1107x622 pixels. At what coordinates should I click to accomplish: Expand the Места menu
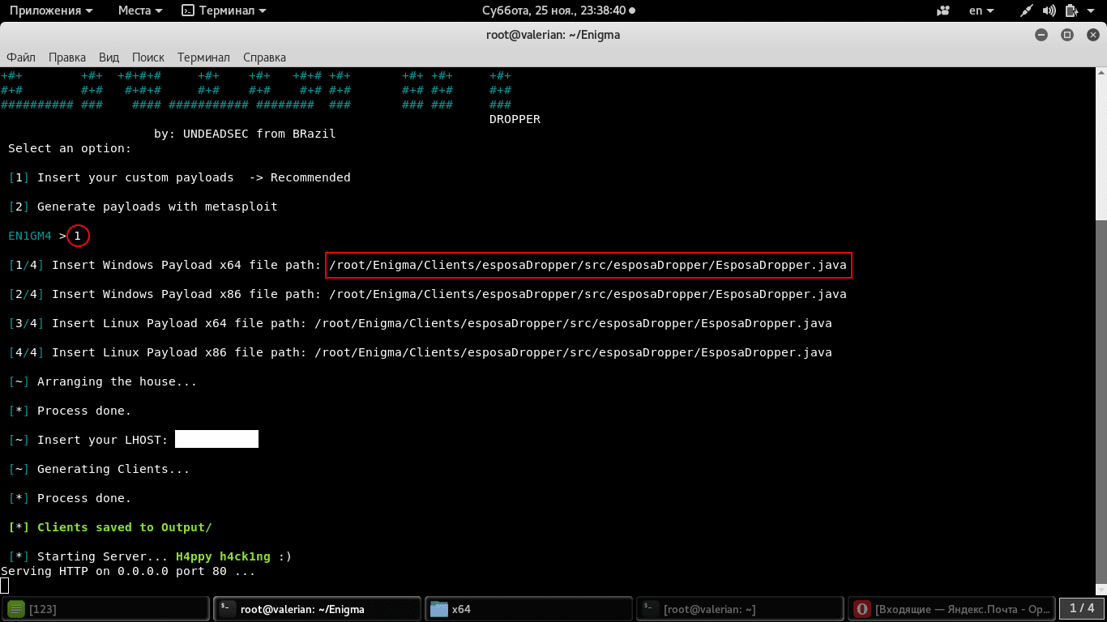[x=139, y=11]
